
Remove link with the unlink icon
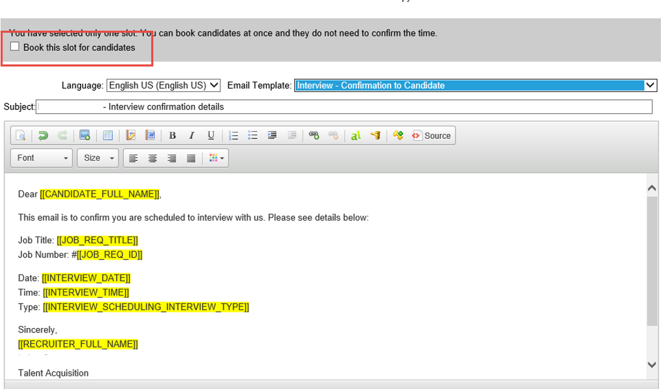[x=333, y=136]
